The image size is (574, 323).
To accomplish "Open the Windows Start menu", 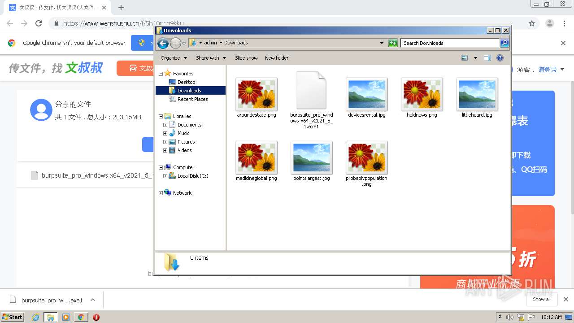I will coord(13,317).
